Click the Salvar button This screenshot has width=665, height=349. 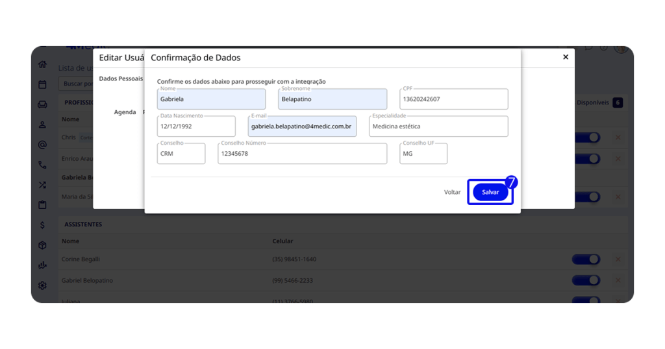(490, 192)
